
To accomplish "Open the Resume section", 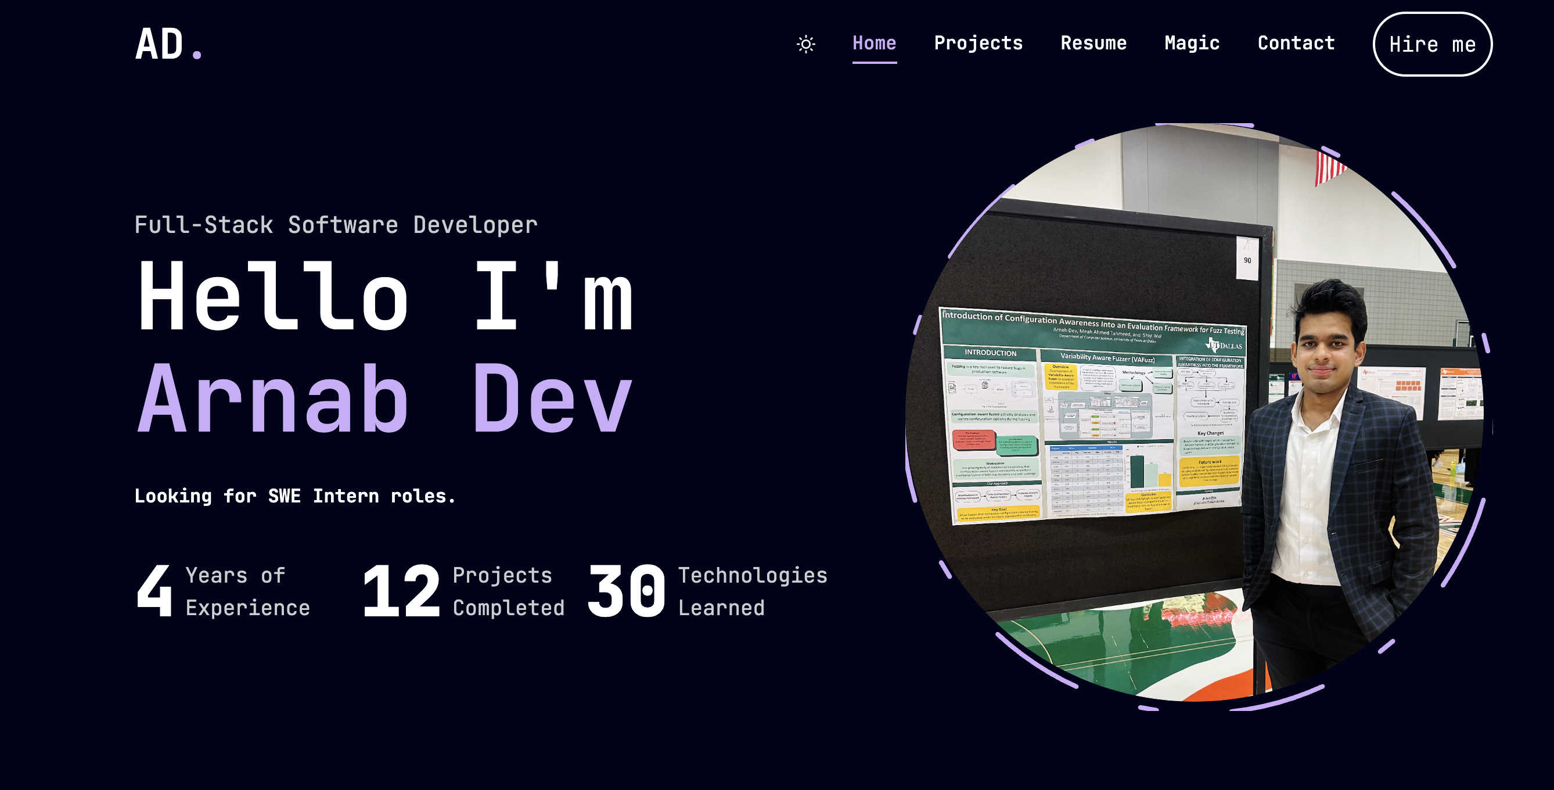I will point(1094,43).
